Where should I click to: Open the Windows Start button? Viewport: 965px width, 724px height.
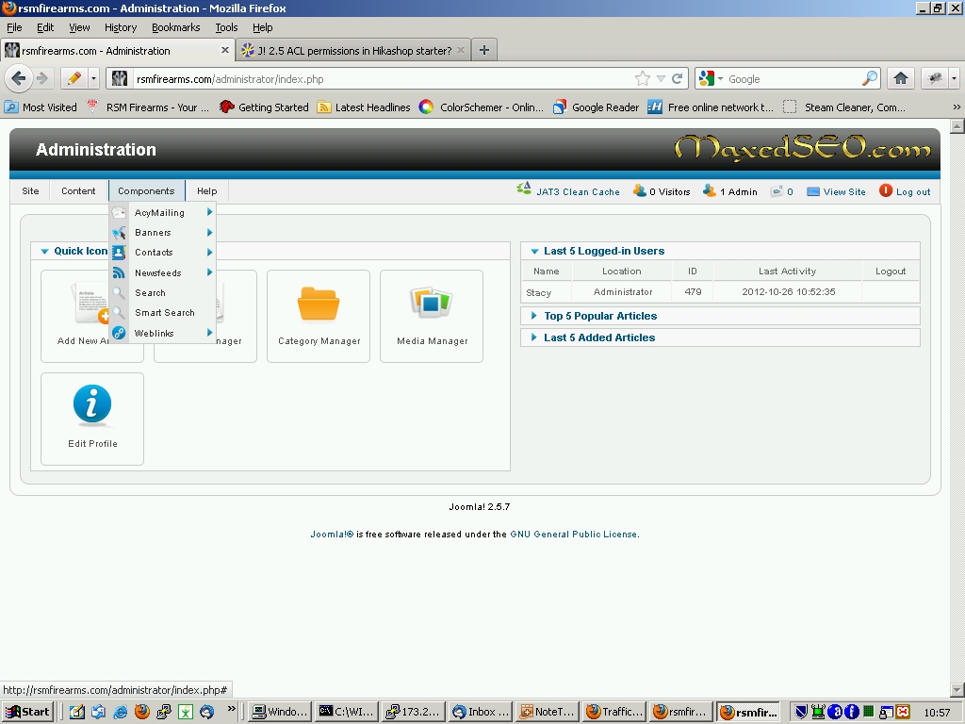(x=27, y=712)
